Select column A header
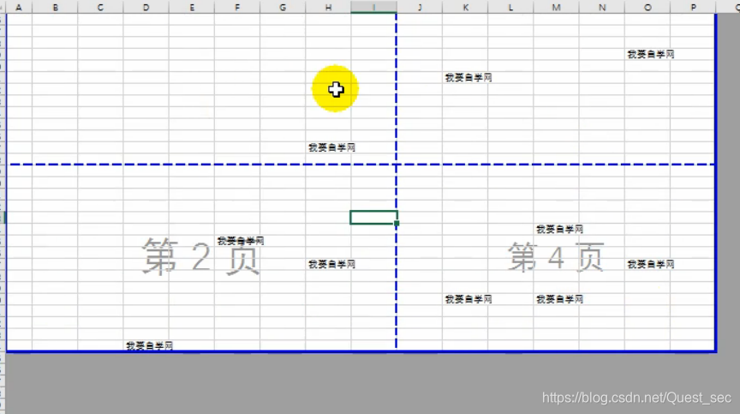 [19, 7]
